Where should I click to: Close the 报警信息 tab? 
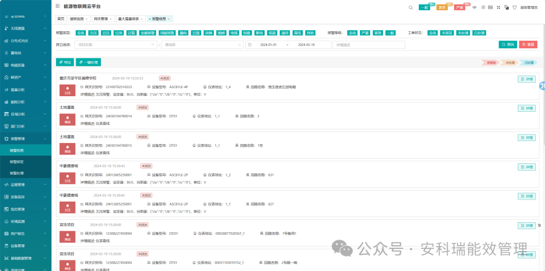pos(169,19)
